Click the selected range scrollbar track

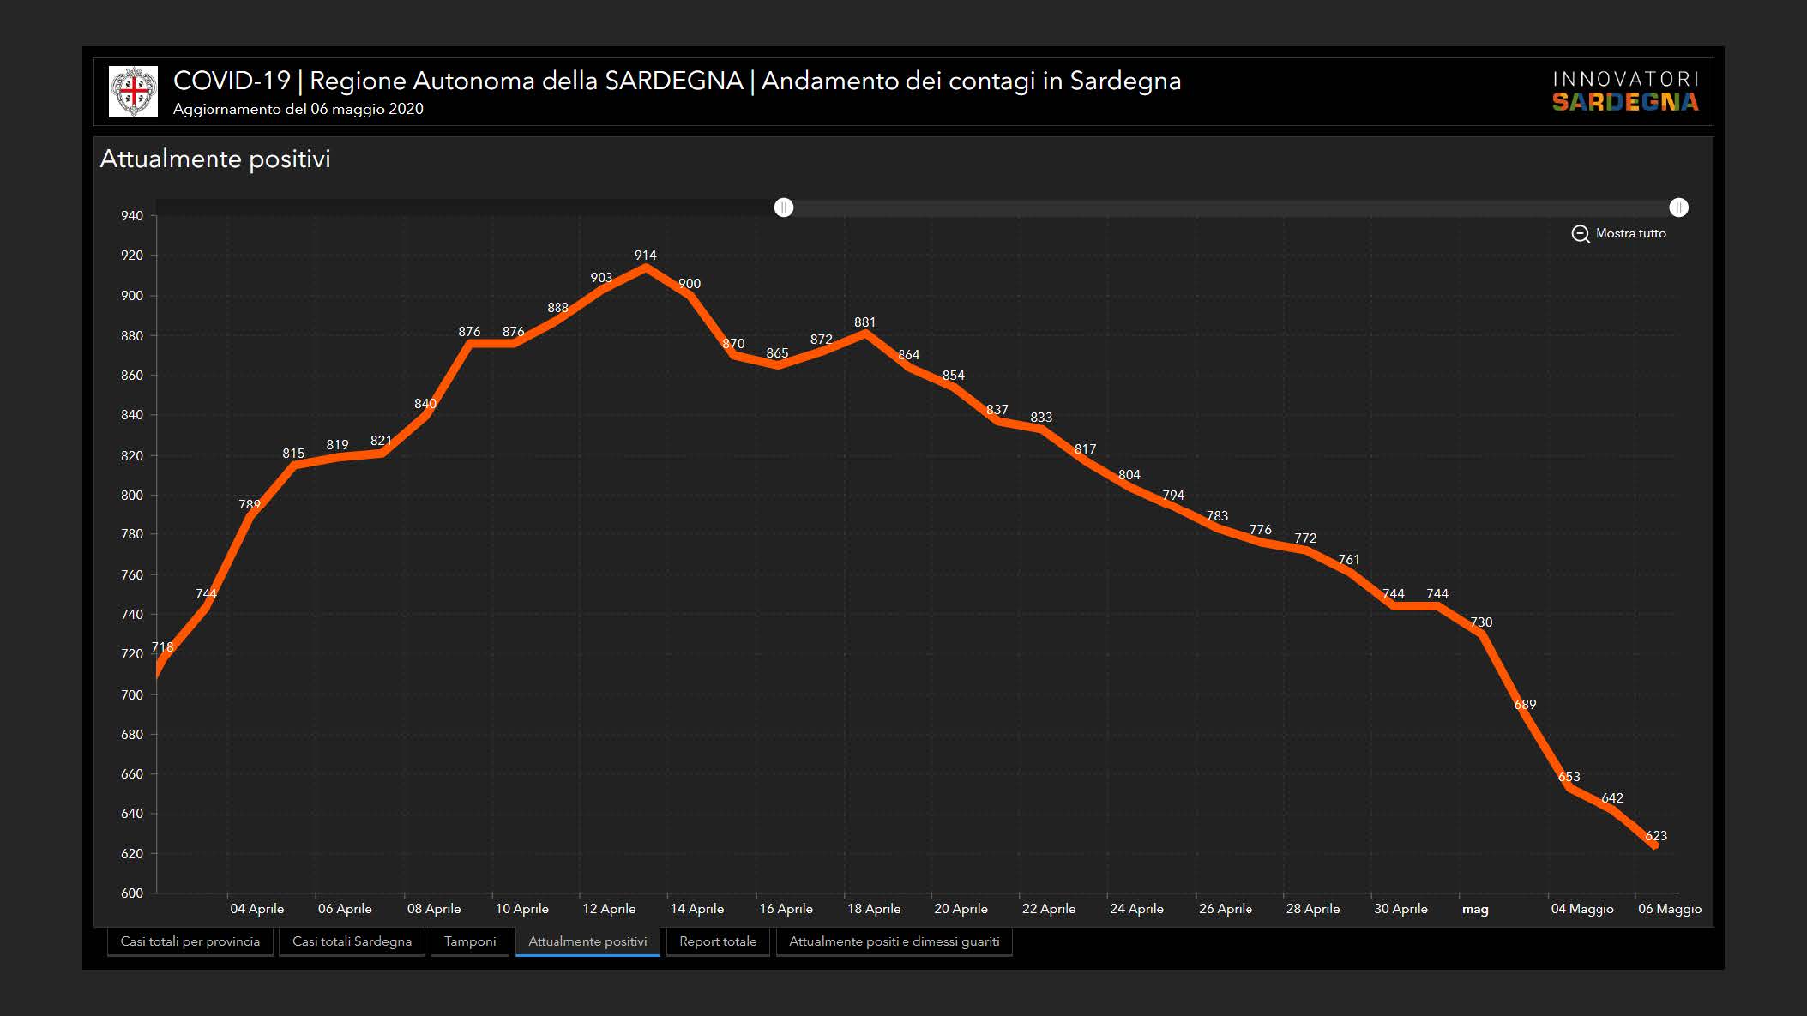[x=1231, y=207]
